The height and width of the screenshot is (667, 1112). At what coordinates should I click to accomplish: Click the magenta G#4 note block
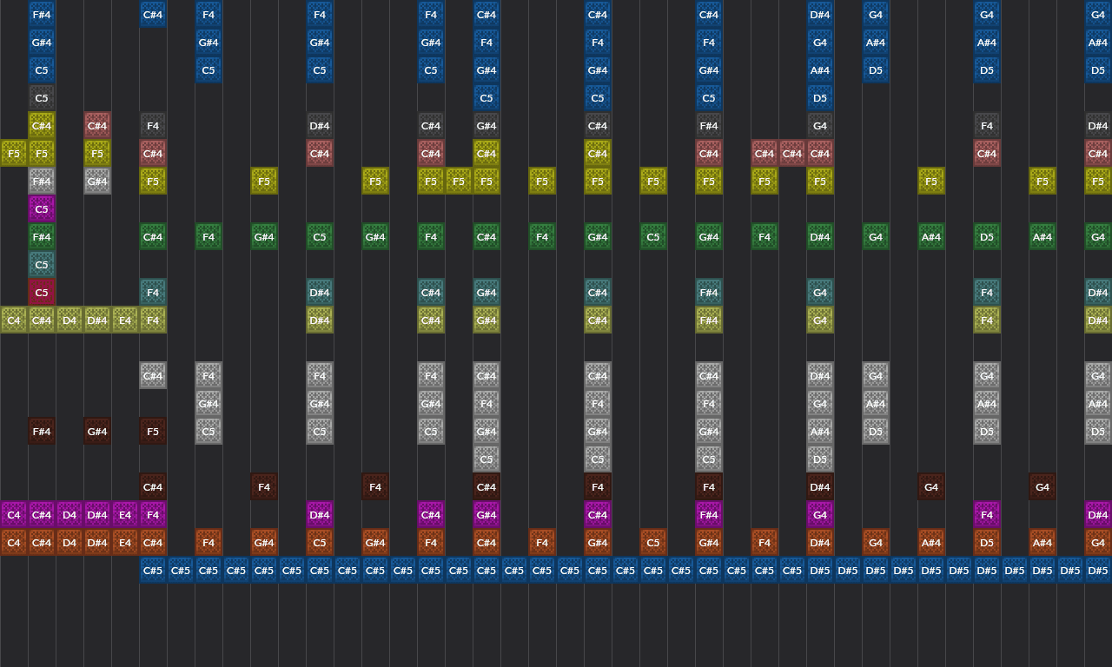pos(486,515)
